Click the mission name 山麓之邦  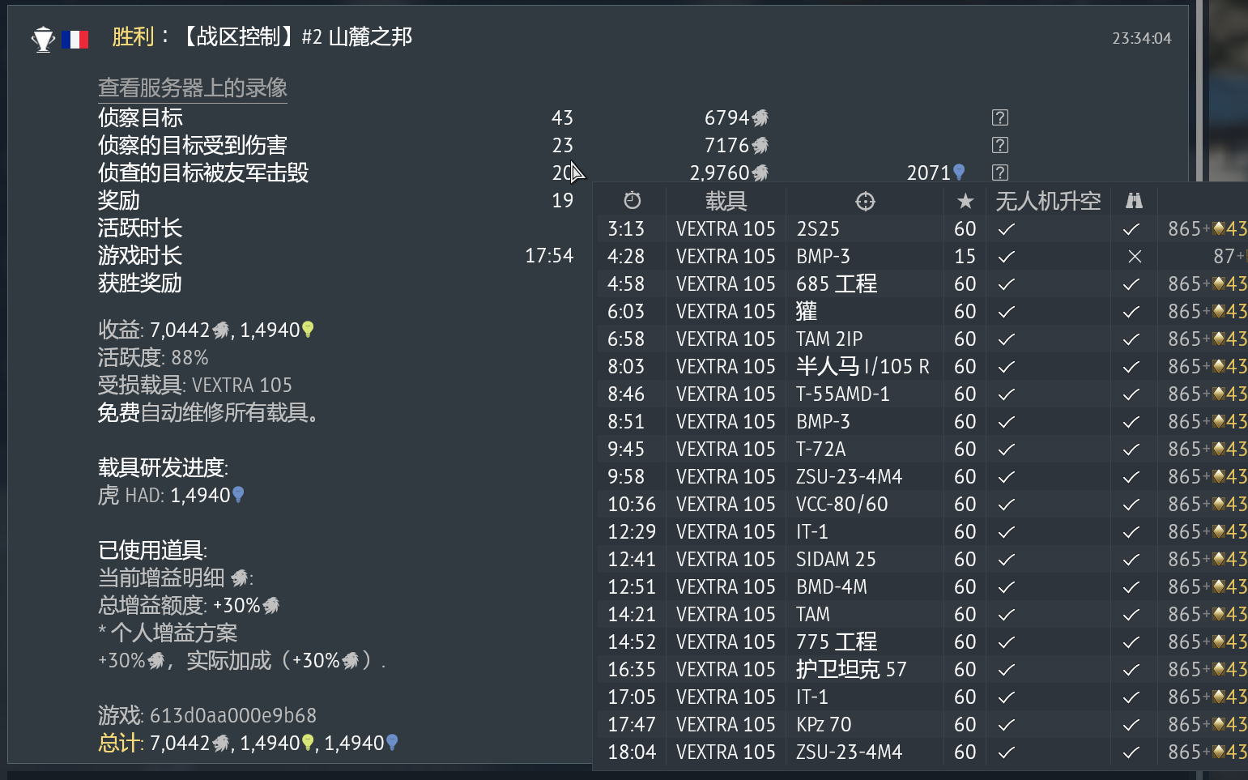370,37
